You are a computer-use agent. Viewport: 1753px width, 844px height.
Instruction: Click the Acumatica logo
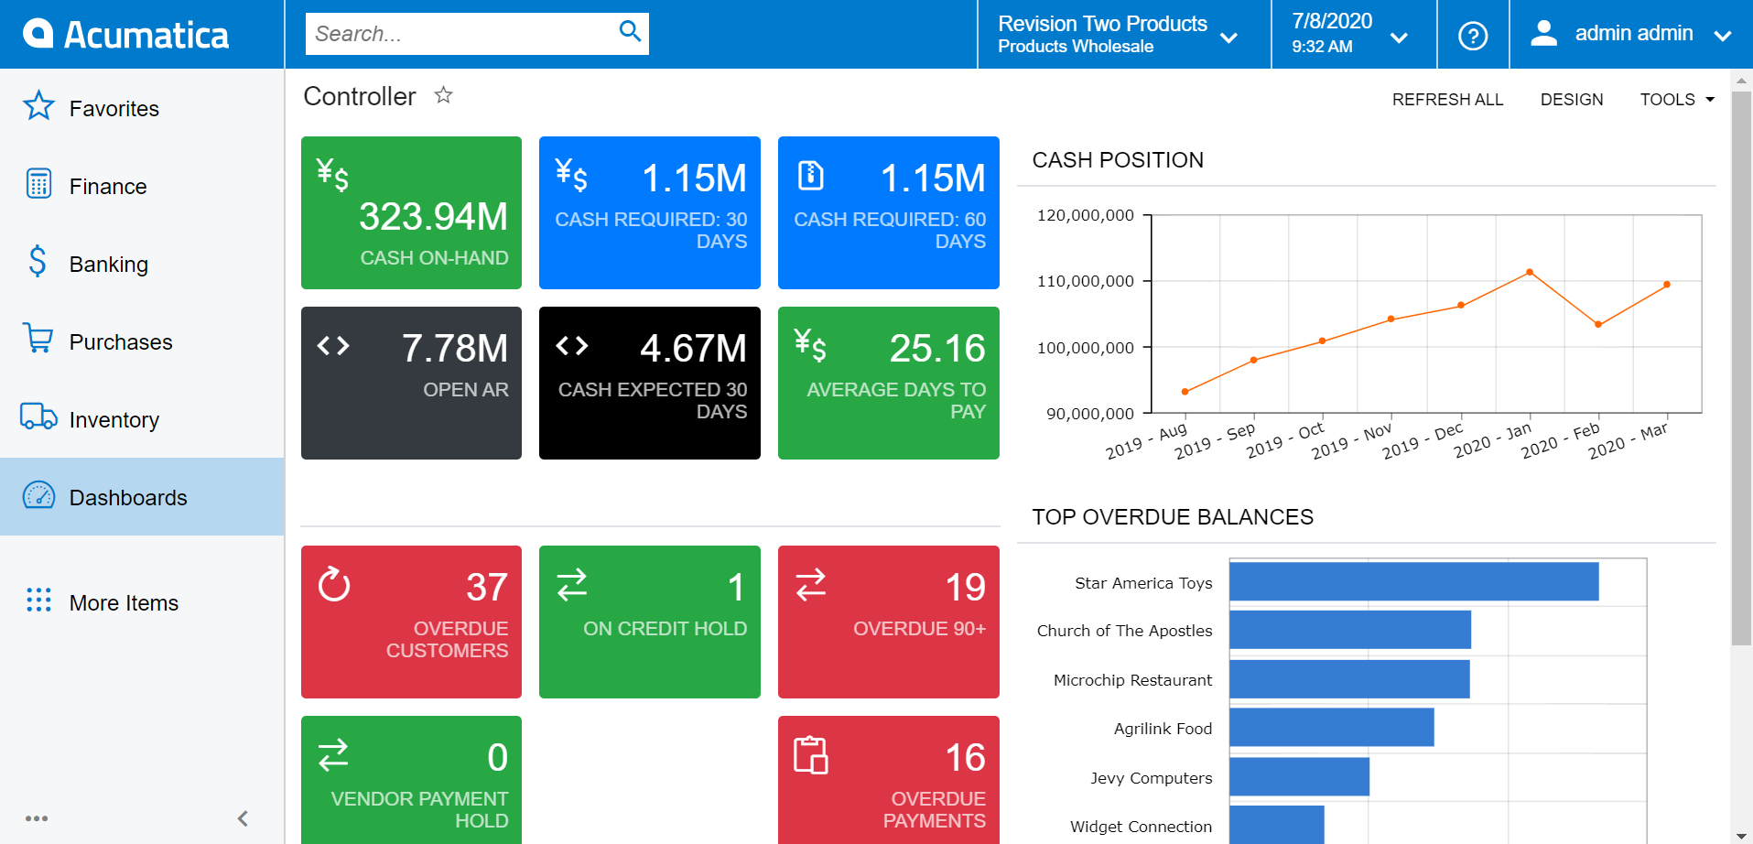[125, 34]
